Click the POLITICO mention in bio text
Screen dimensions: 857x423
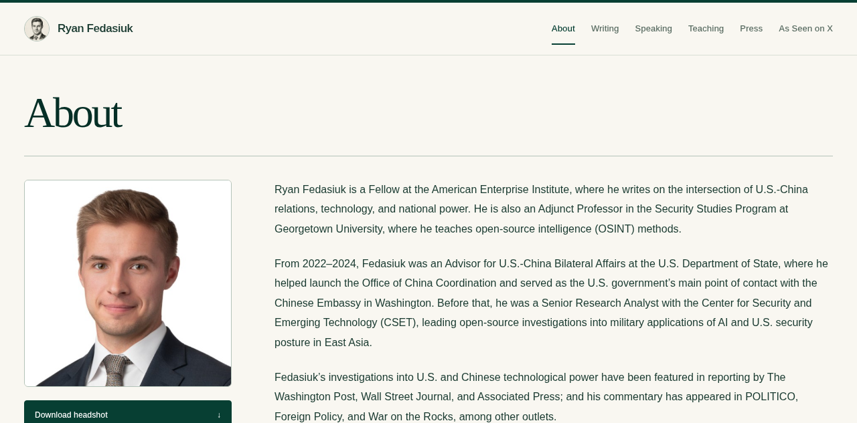coord(771,397)
